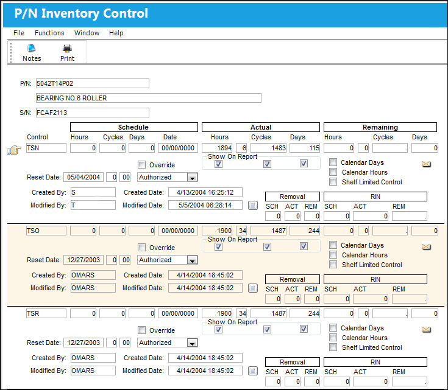Image resolution: width=448 pixels, height=390 pixels.
Task: Enable Shelf Limited Control for TSR
Action: click(x=333, y=347)
